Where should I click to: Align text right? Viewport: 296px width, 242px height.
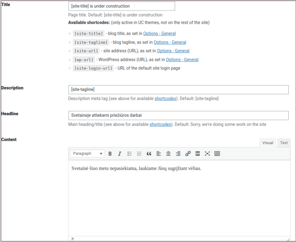[178, 154]
